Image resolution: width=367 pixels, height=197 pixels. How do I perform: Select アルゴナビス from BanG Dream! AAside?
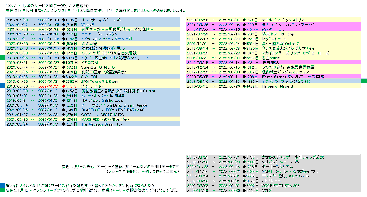pyautogui.click(x=114, y=105)
